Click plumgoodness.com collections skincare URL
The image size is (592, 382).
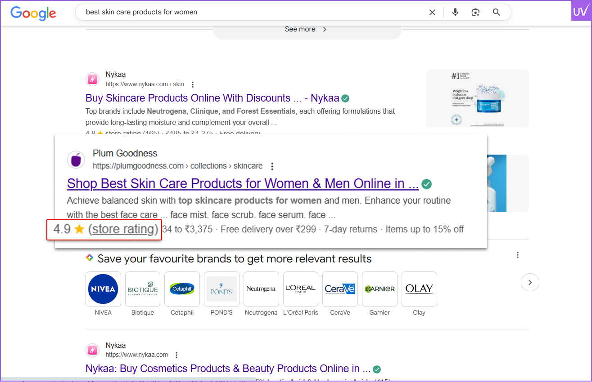[x=178, y=166]
